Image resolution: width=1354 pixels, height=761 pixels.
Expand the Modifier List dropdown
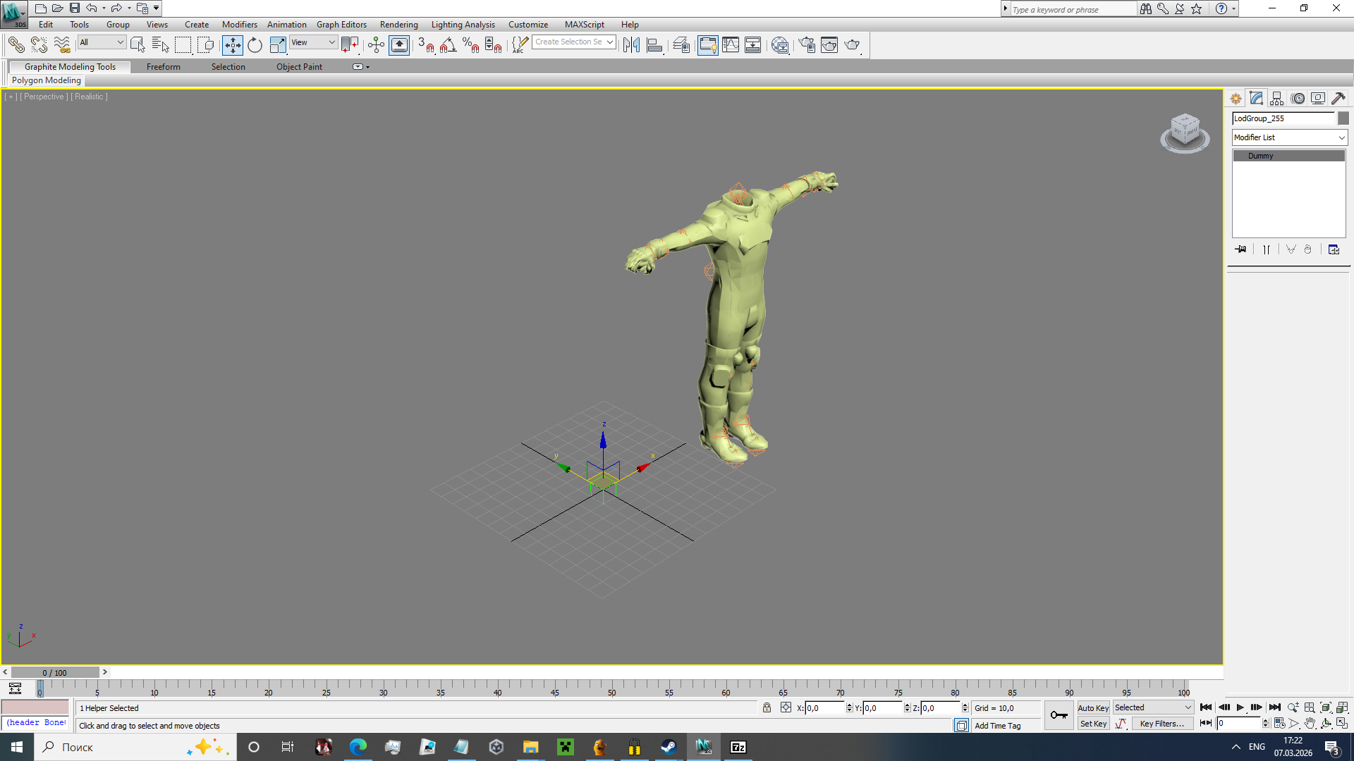click(x=1289, y=137)
